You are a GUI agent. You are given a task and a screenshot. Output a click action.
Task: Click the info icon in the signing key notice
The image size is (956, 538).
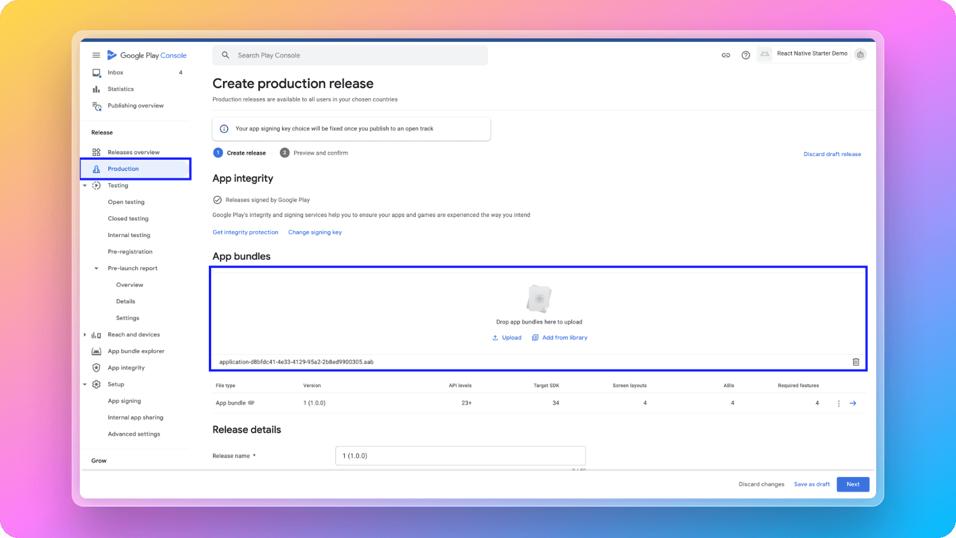click(224, 129)
